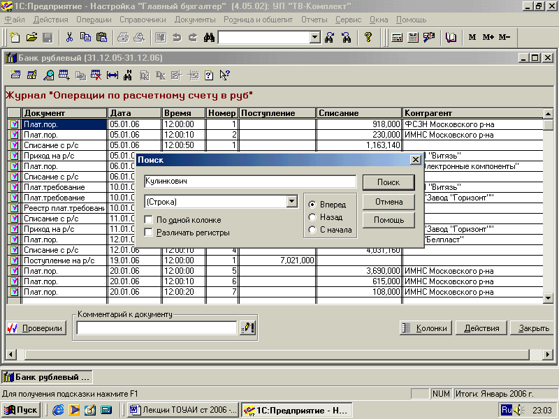
Task: Click the Paste clipboard icon
Action: pos(101,37)
